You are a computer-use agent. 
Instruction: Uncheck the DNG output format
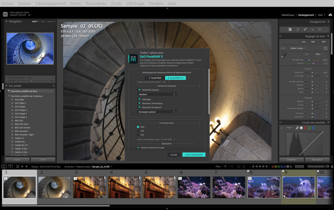138,127
